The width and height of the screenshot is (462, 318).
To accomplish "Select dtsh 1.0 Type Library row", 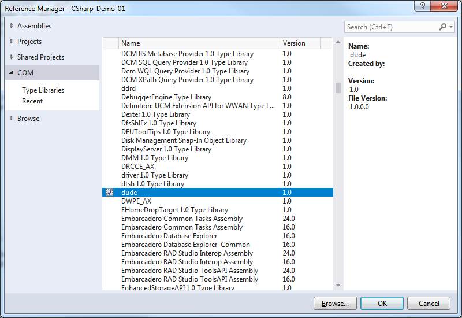I will 218,184.
